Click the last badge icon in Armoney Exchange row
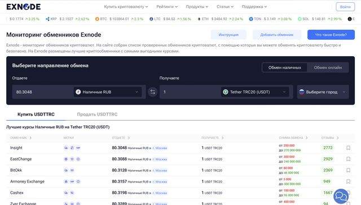 tap(78, 181)
